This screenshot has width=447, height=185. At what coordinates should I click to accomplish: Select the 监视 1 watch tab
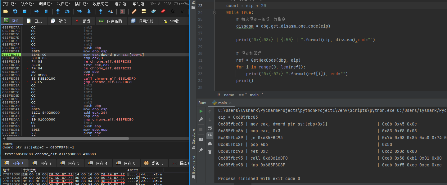[155, 163]
